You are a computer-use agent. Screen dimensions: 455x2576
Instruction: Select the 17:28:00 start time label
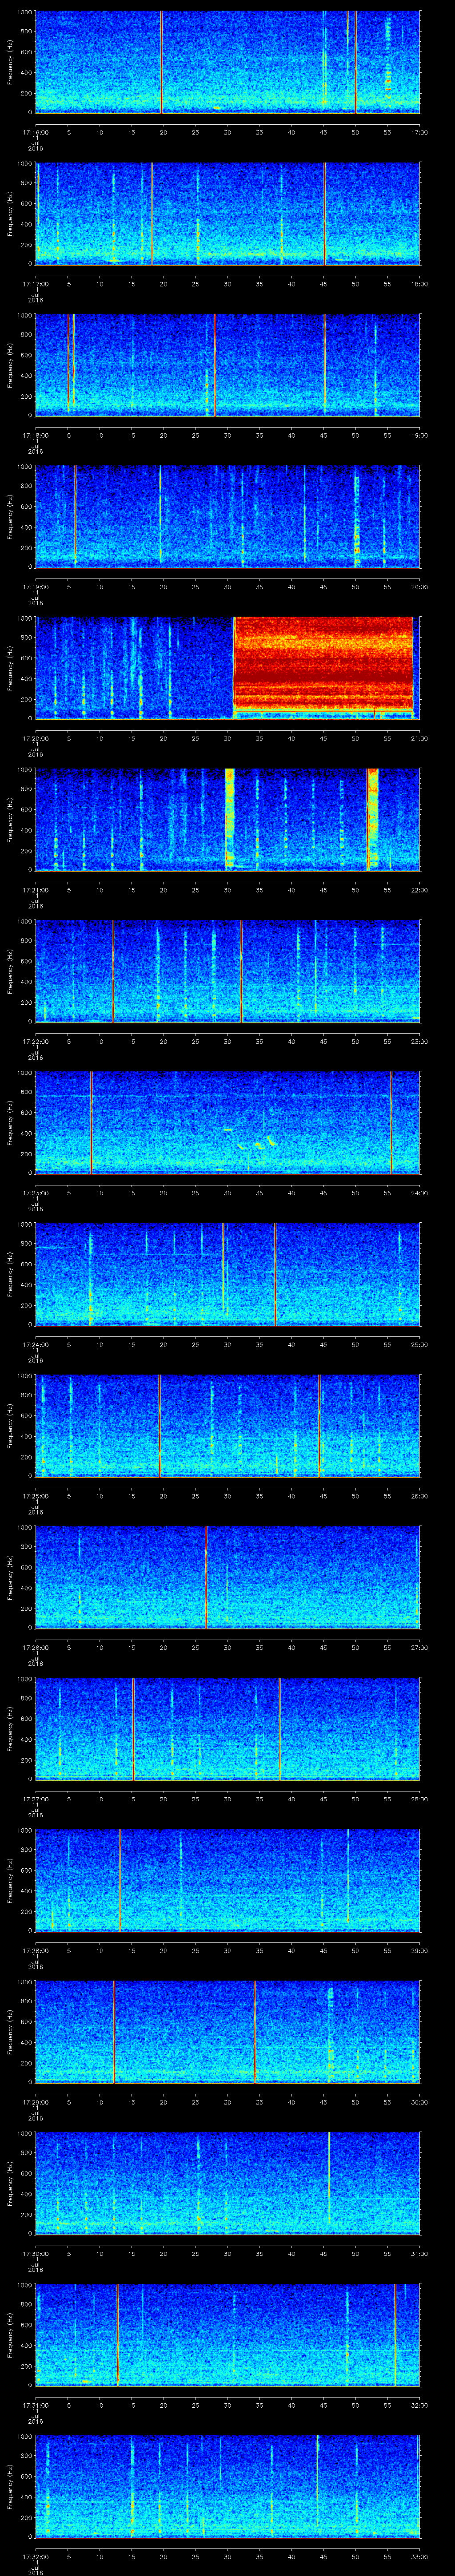pyautogui.click(x=36, y=1950)
